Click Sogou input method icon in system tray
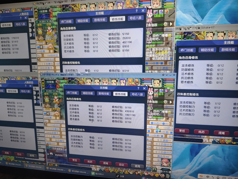Viewport: 238px width, 179px height. click(201, 176)
